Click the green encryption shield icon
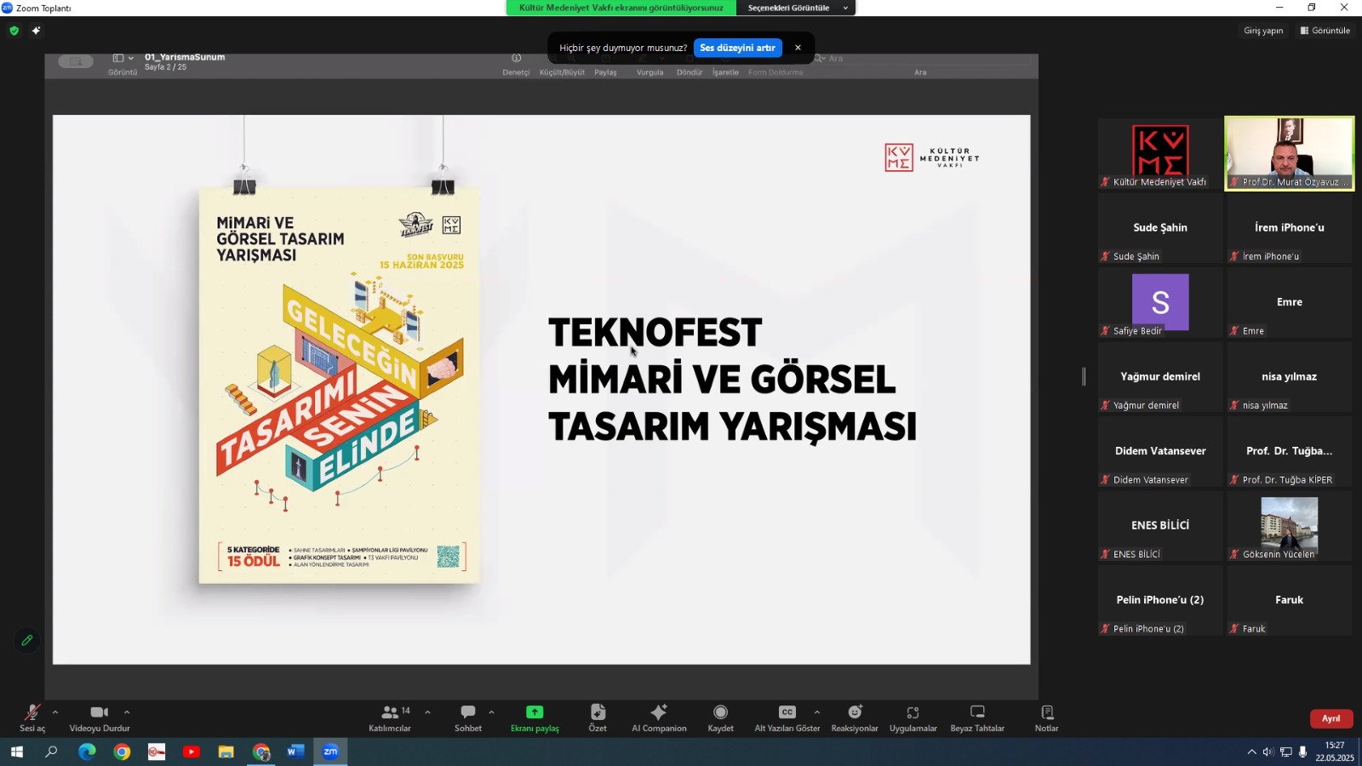The image size is (1362, 766). 14,31
